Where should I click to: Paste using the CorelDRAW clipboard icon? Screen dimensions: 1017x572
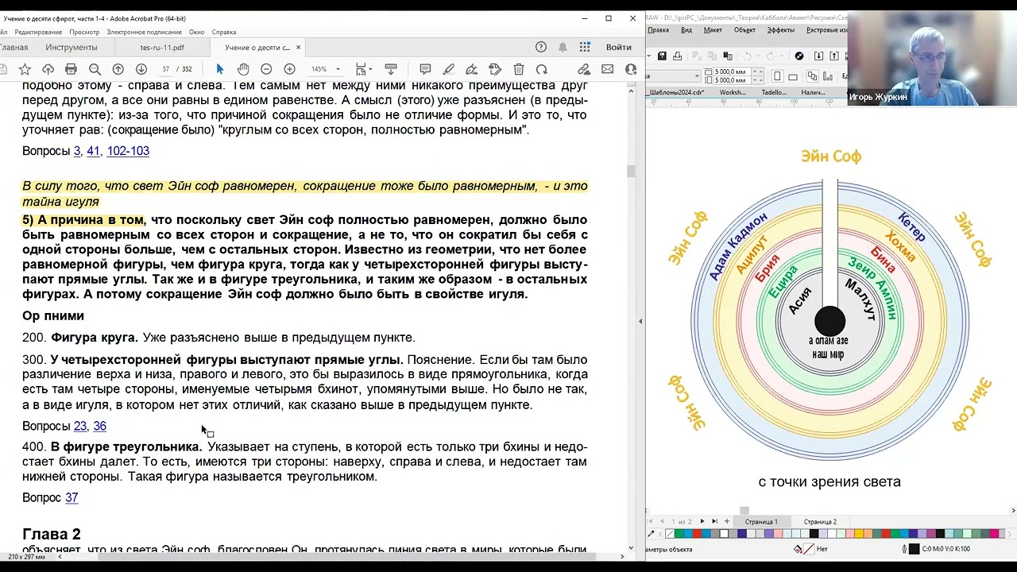pos(728,56)
